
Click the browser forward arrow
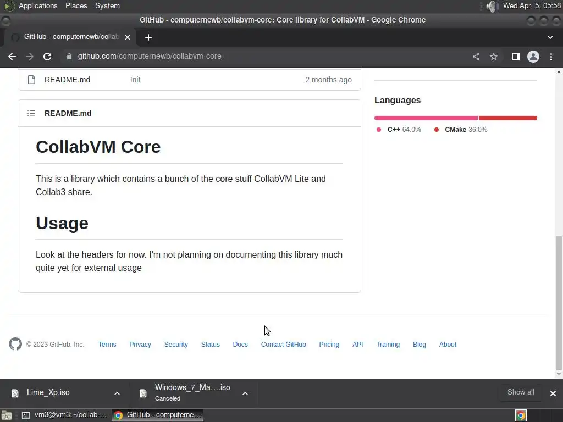pos(30,57)
